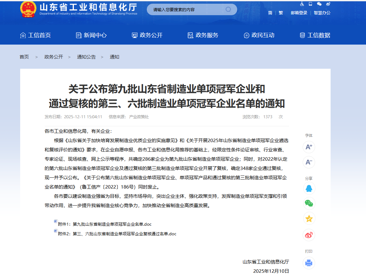Open the 政务公开 navigation menu
The height and width of the screenshot is (274, 366).
click(147, 35)
